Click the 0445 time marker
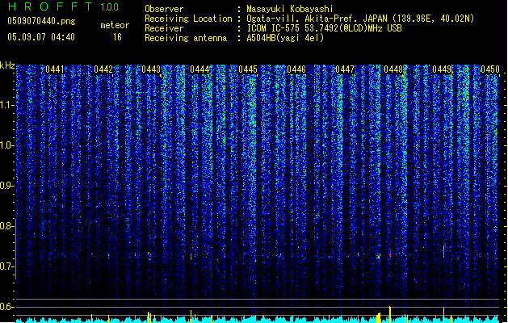 248,69
